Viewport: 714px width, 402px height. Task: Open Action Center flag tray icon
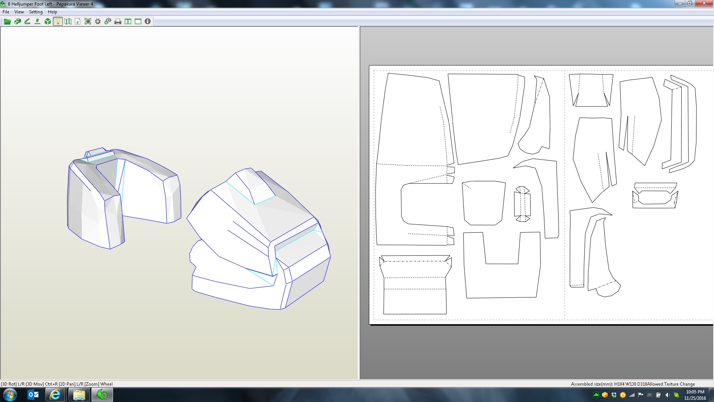pos(641,395)
